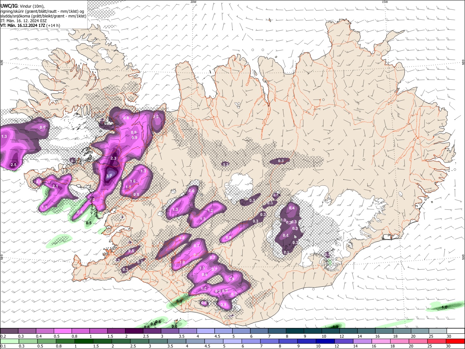Click the 4.5 label in the snow legend row
The width and height of the screenshot is (465, 349).
click(x=217, y=336)
